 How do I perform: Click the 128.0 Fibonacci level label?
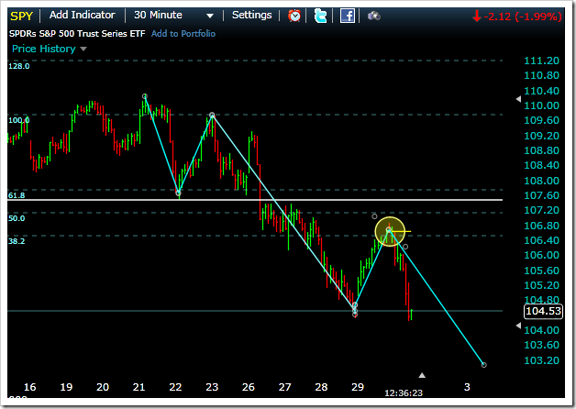pos(18,66)
